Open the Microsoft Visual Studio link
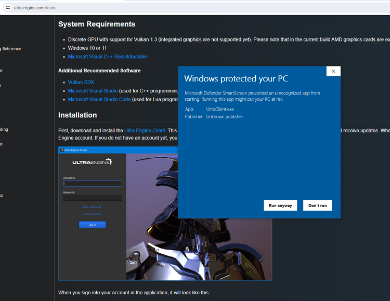Screen dimensions: 390x301 tap(93, 91)
